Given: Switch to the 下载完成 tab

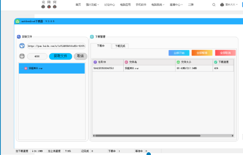Looking at the screenshot, I should tap(120, 46).
